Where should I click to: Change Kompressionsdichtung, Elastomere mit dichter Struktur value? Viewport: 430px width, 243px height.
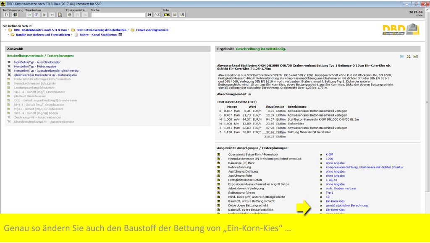364,167
